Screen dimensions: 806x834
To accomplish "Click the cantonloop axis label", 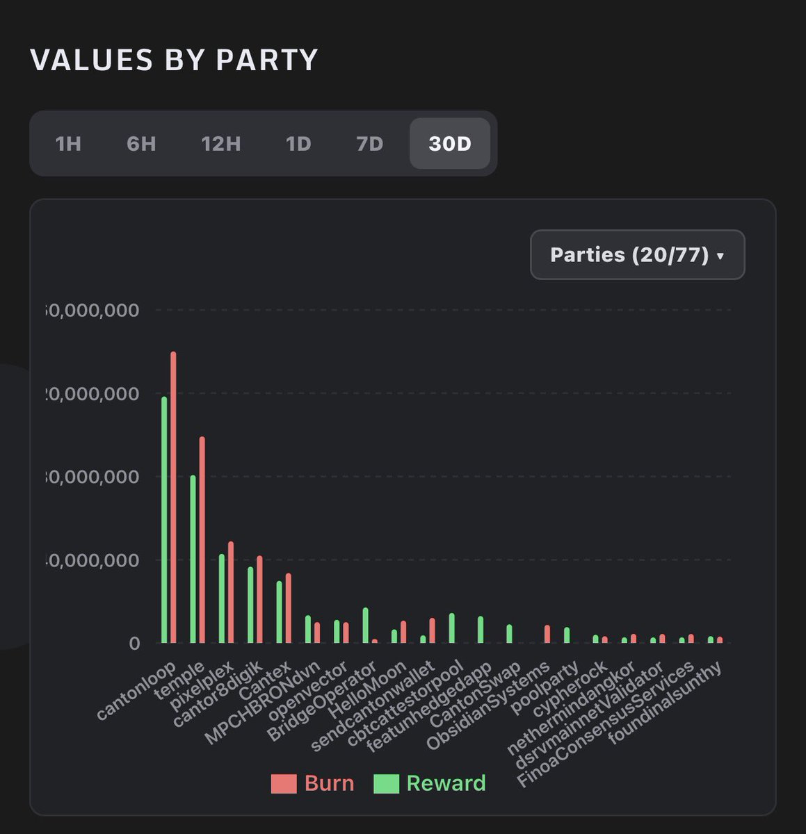I will coord(136,689).
